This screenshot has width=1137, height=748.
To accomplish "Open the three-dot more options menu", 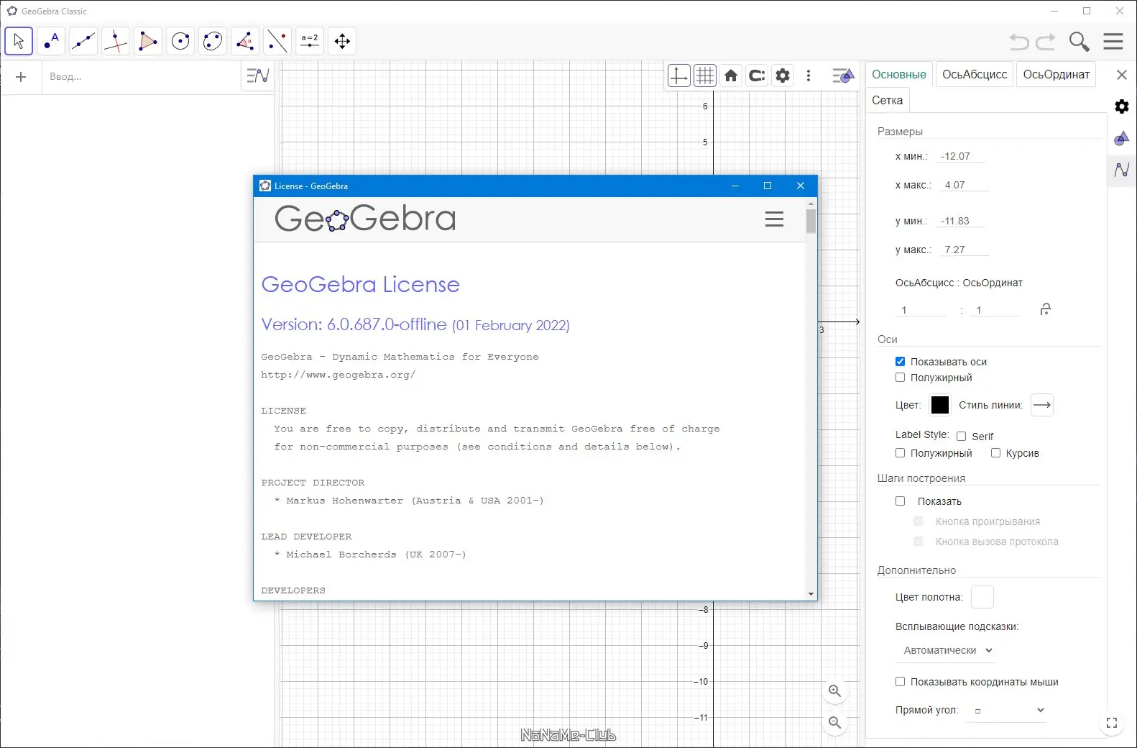I will [809, 76].
